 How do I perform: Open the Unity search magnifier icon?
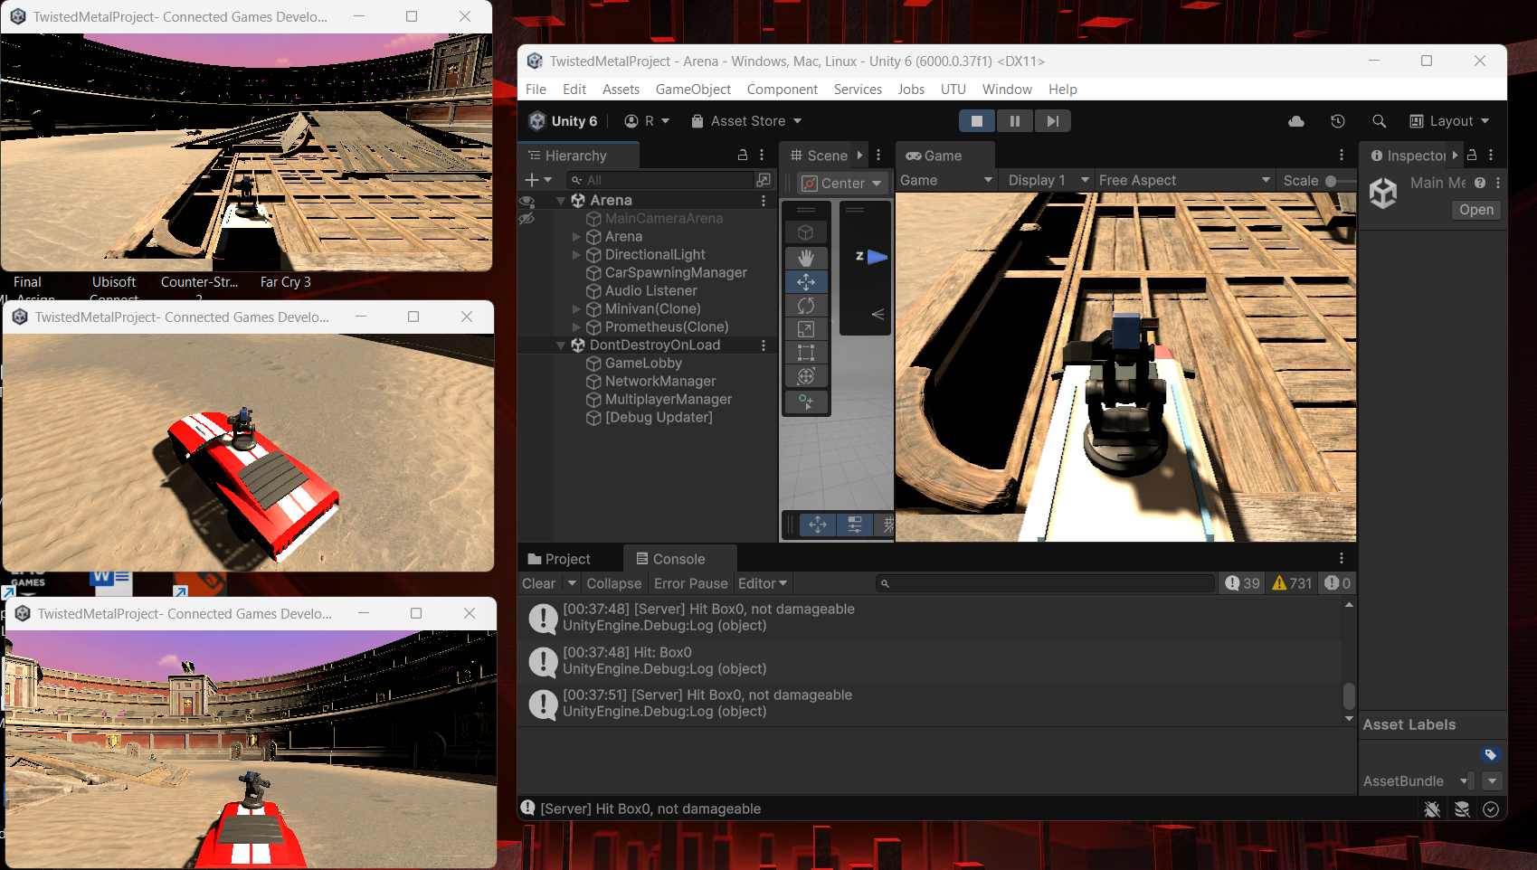tap(1380, 121)
